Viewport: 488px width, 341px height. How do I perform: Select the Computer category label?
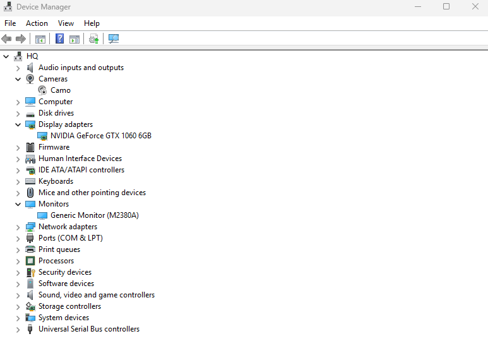(x=56, y=102)
